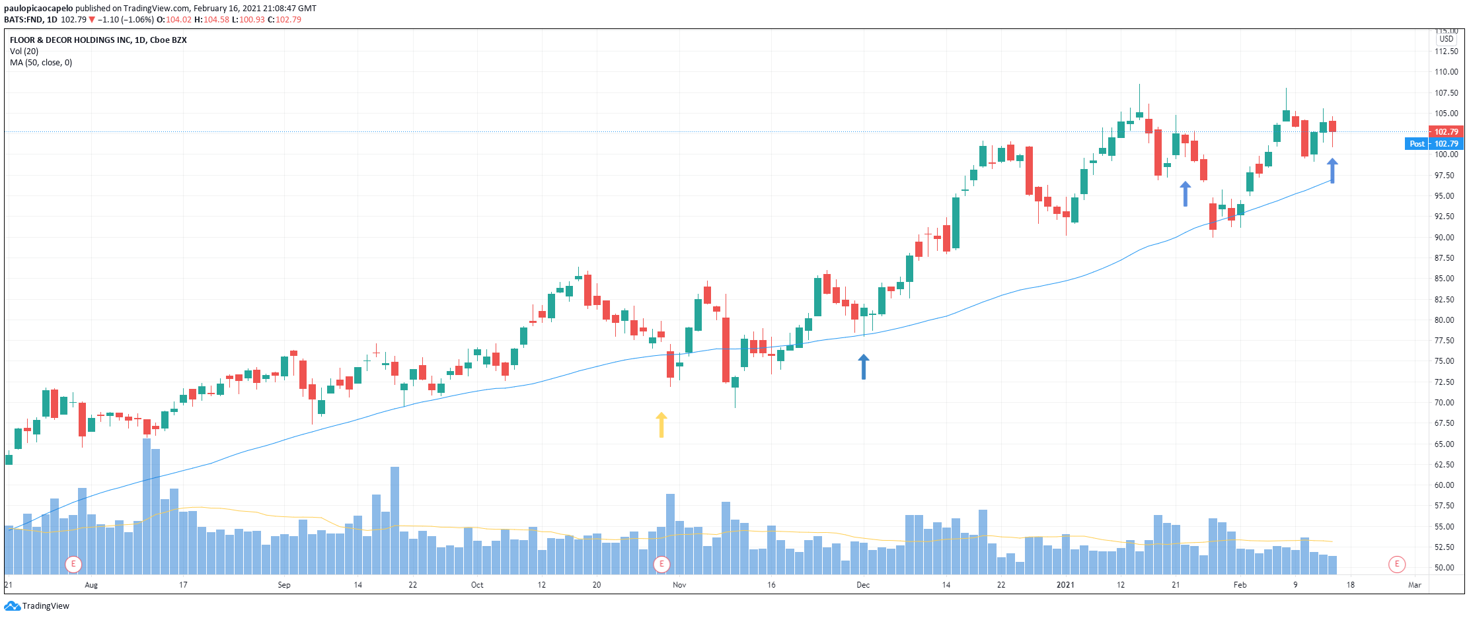This screenshot has height=618, width=1469.
Task: Click the yellow up arrow near November
Action: tap(661, 425)
